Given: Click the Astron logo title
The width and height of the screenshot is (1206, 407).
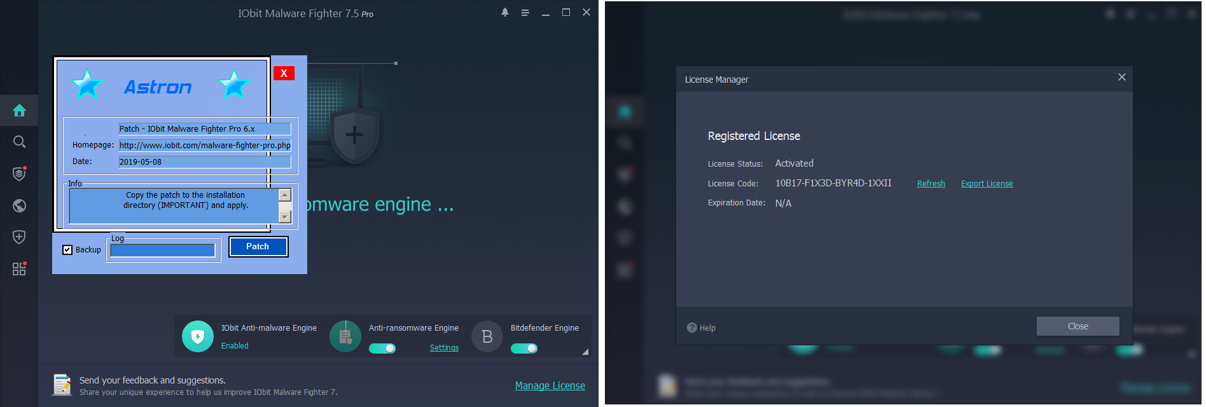Looking at the screenshot, I should point(158,86).
